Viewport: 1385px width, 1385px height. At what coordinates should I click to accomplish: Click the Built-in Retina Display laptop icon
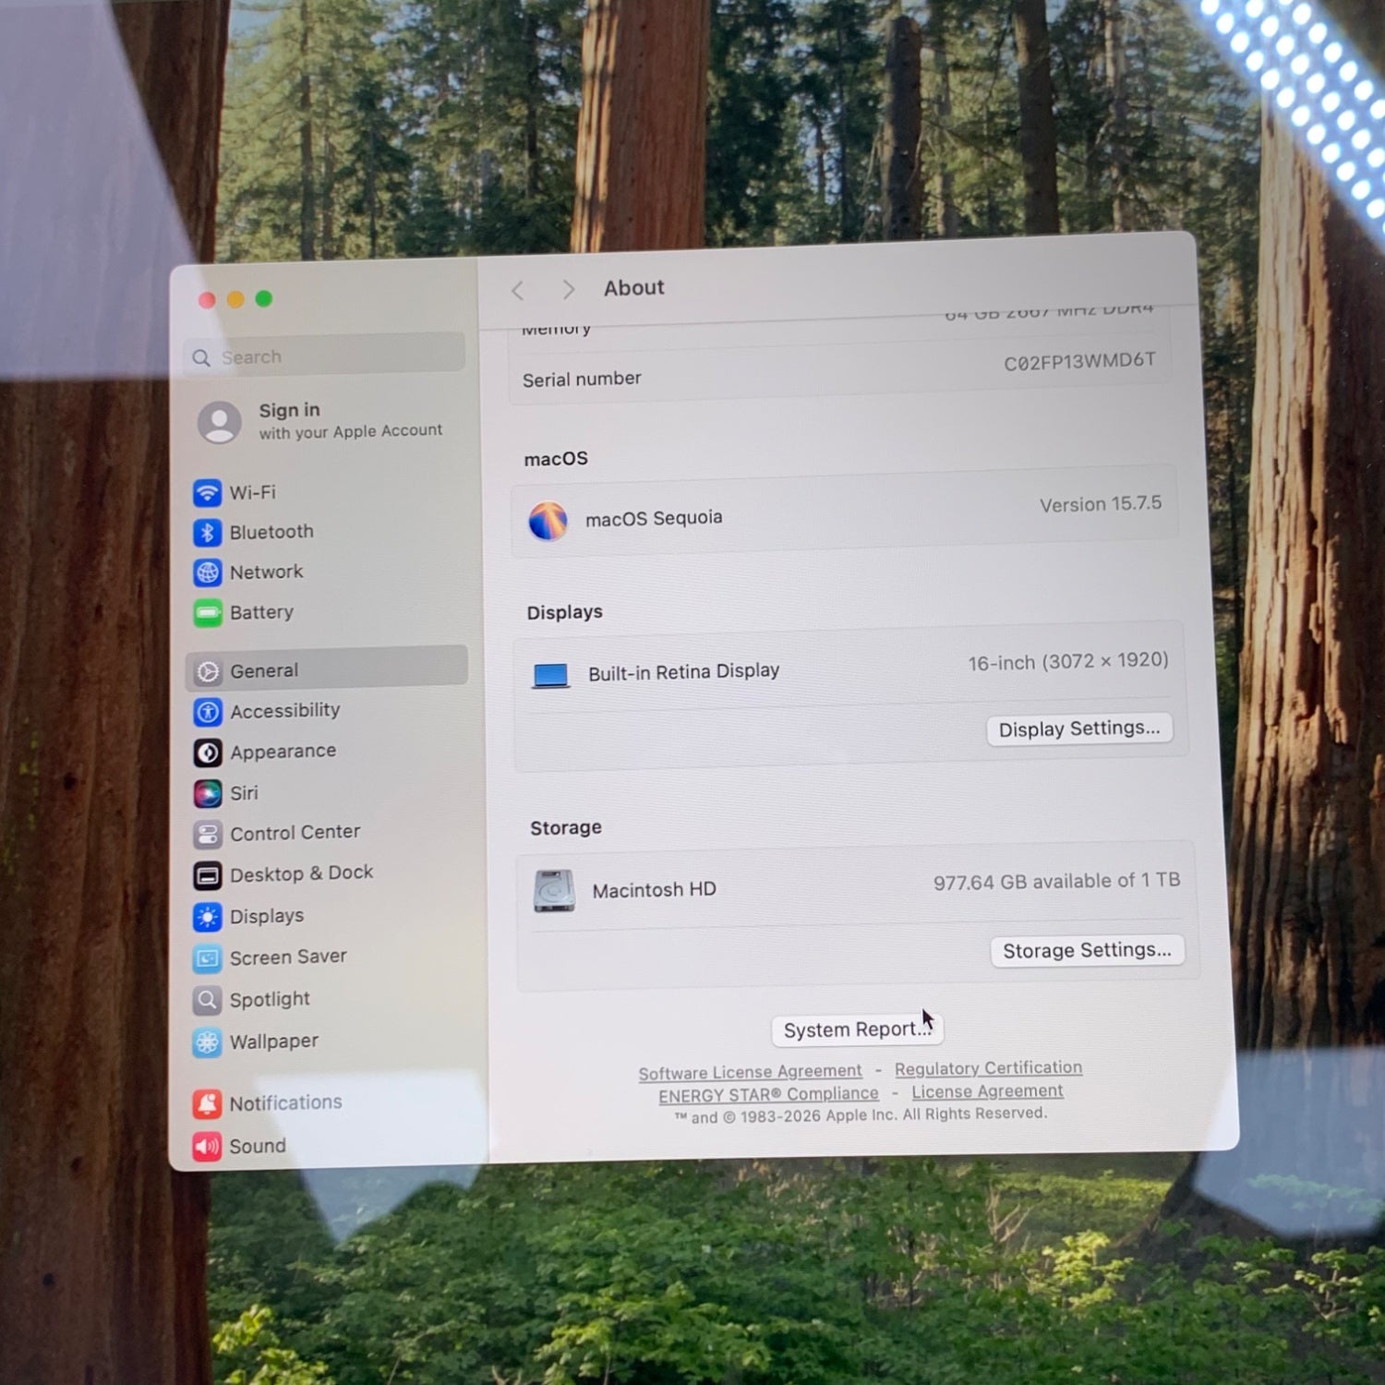tap(550, 676)
